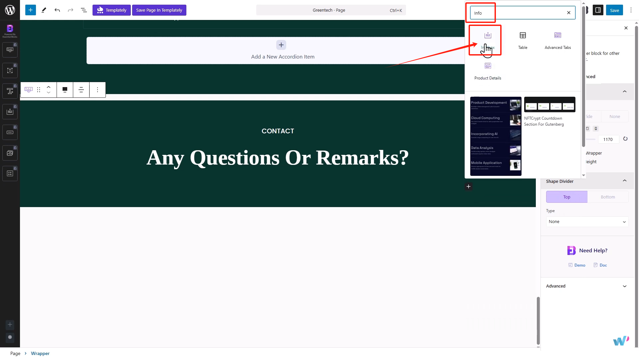Choose the Product Details block
This screenshot has height=359, width=639.
click(x=488, y=70)
